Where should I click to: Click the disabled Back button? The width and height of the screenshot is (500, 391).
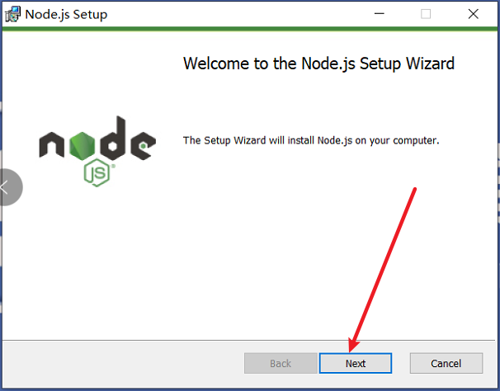(x=281, y=363)
